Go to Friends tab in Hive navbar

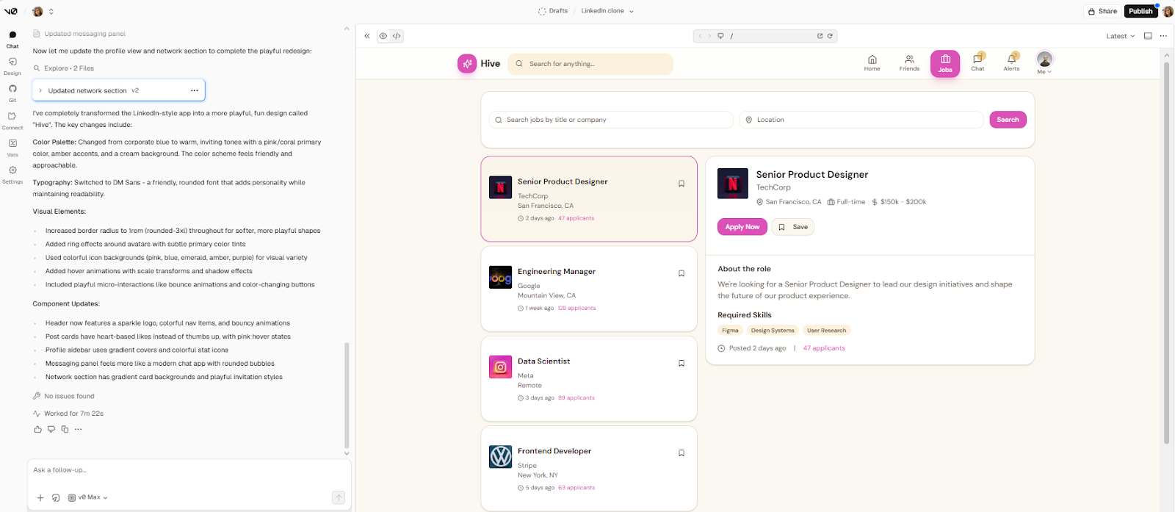click(909, 62)
